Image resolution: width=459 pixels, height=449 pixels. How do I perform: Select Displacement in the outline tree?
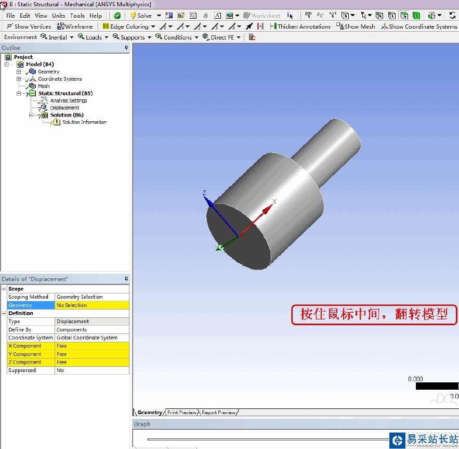pyautogui.click(x=64, y=108)
